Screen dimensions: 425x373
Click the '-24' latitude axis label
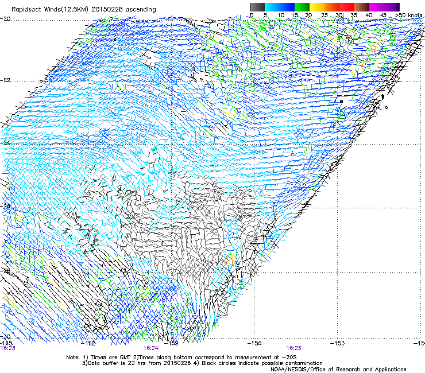pyautogui.click(x=5, y=142)
